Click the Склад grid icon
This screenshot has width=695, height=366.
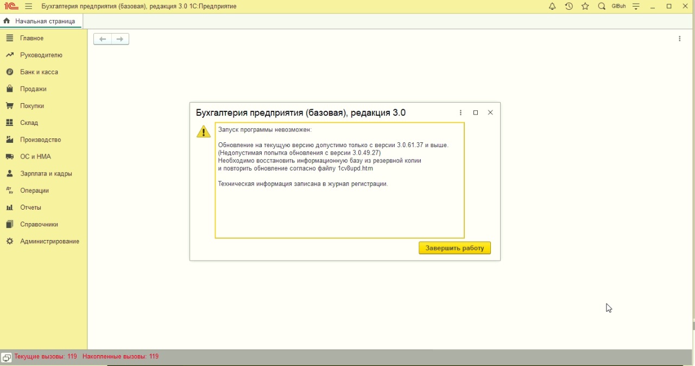point(9,123)
